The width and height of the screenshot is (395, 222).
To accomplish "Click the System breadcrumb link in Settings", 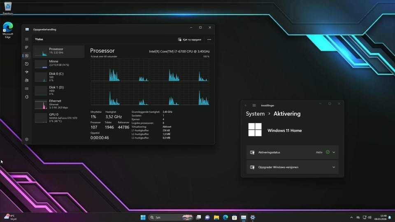I will [x=255, y=114].
